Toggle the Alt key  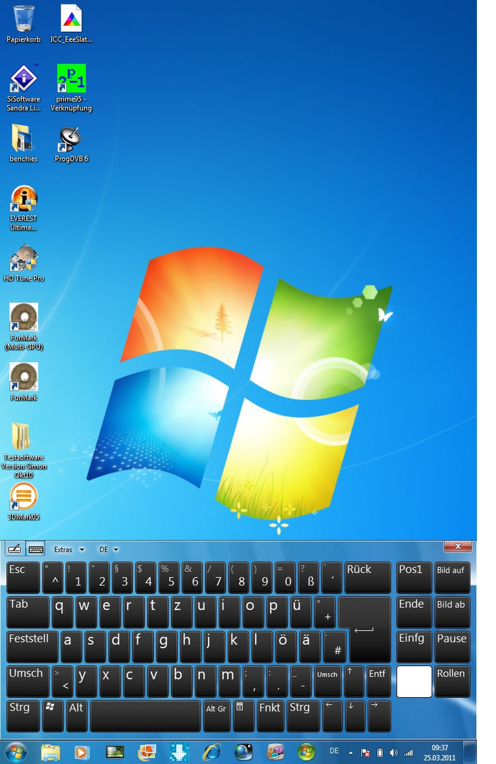[x=77, y=716]
